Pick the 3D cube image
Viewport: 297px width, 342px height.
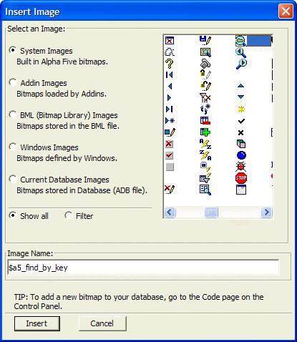(x=241, y=144)
